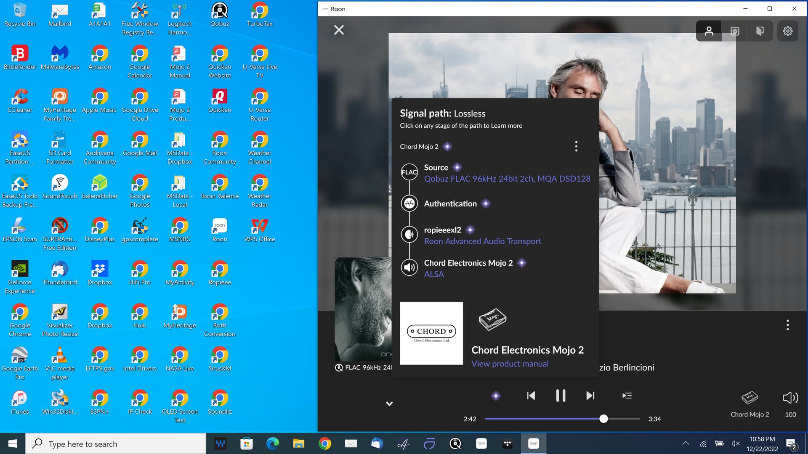Click the Chord Electronics Mojo 2 stage label
Screen dimensions: 808x454
tap(468, 263)
